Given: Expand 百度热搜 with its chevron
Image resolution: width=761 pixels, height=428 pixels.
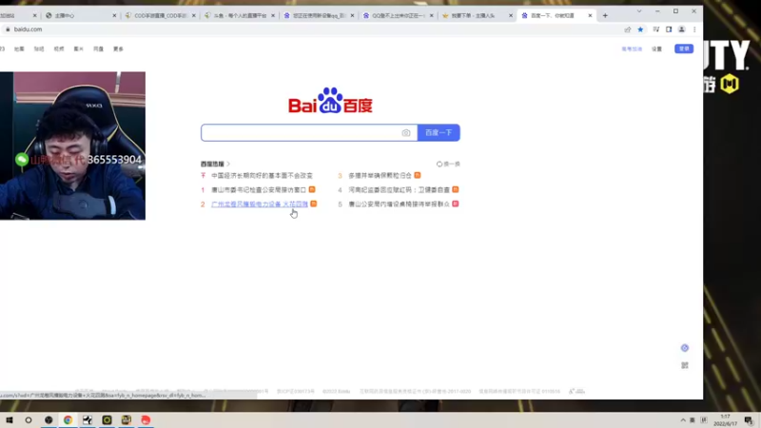Looking at the screenshot, I should click(x=228, y=164).
